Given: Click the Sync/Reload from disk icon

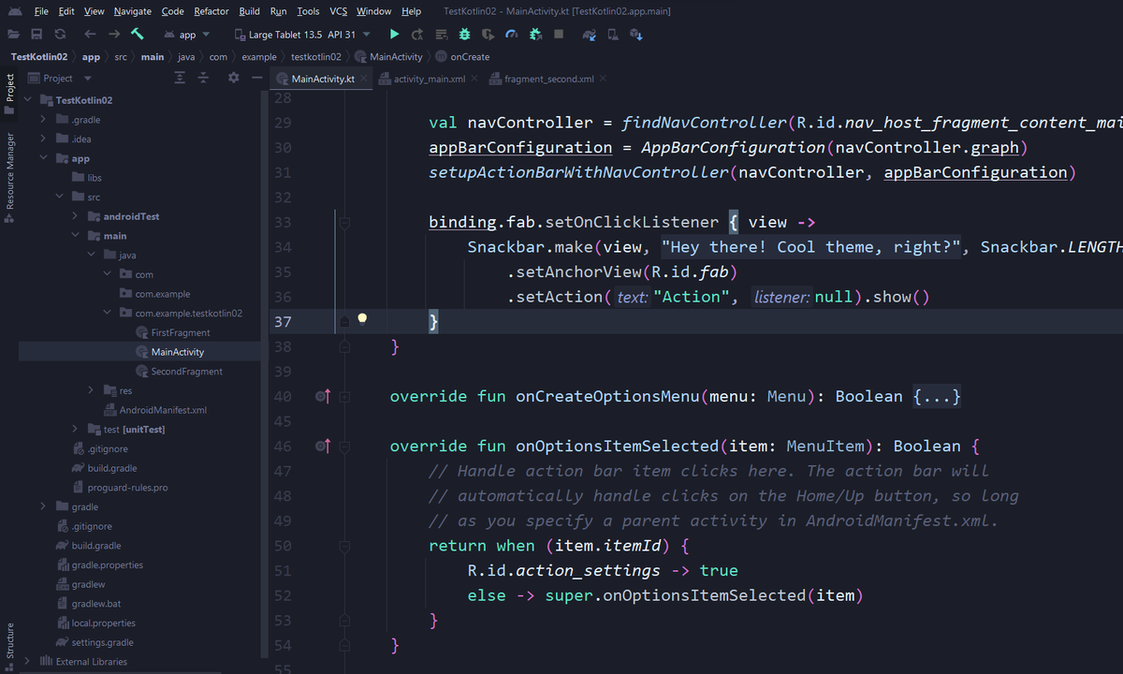Looking at the screenshot, I should coord(60,35).
